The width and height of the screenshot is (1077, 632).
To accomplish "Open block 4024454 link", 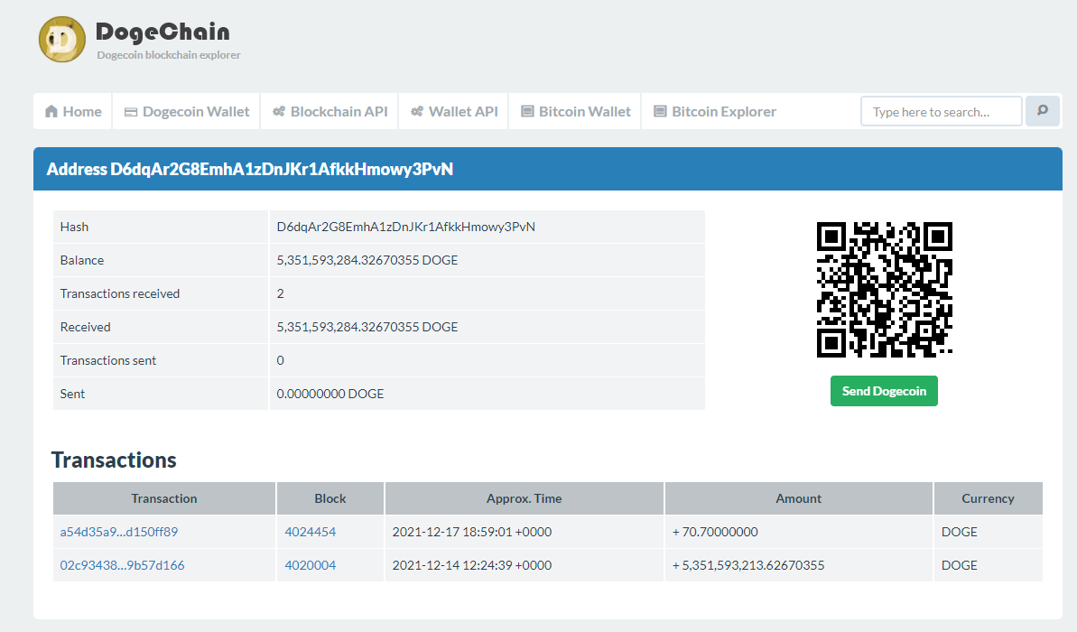I will (x=311, y=532).
